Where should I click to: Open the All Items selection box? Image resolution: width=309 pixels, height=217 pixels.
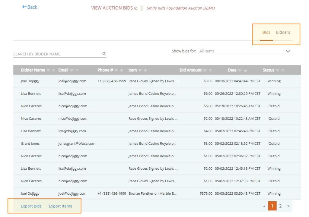point(246,51)
